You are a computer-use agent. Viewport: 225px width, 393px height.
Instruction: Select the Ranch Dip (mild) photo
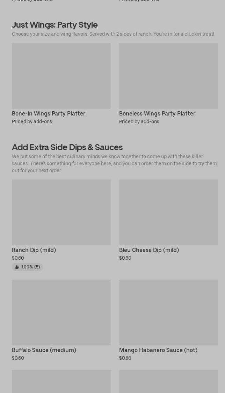click(x=61, y=212)
